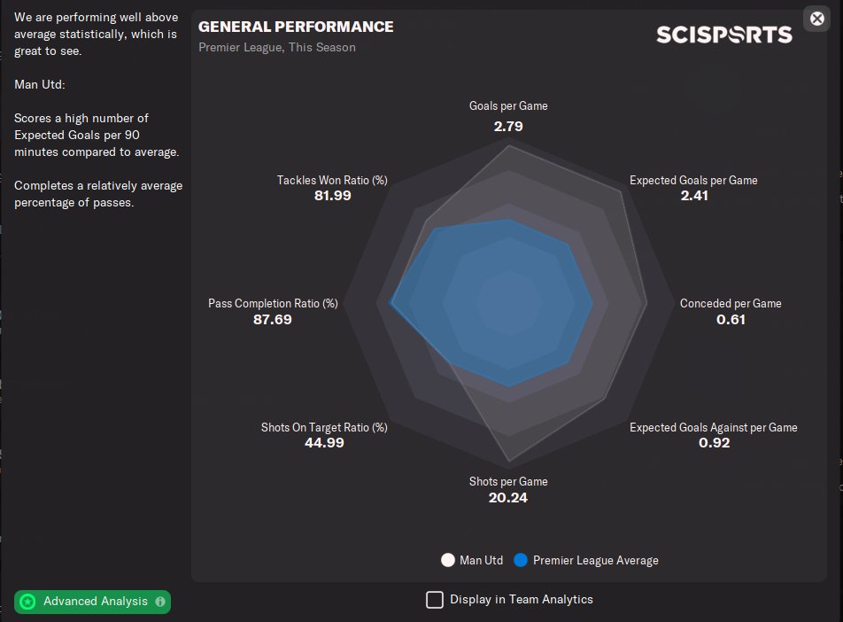Viewport: 843px width, 622px height.
Task: Click the General Performance heading
Action: 296,27
